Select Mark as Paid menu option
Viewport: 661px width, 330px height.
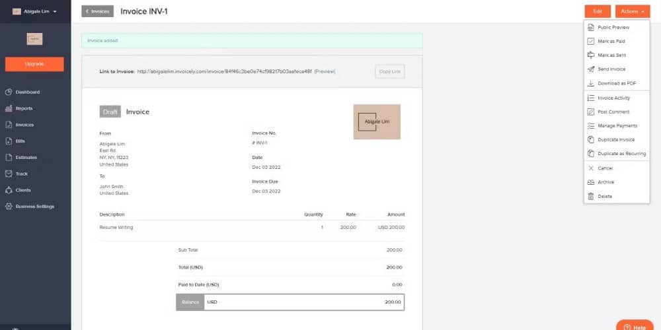click(611, 42)
